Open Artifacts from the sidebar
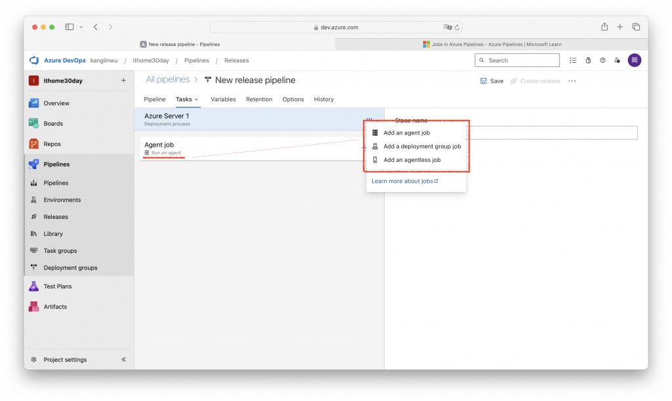Image resolution: width=672 pixels, height=401 pixels. tap(55, 307)
